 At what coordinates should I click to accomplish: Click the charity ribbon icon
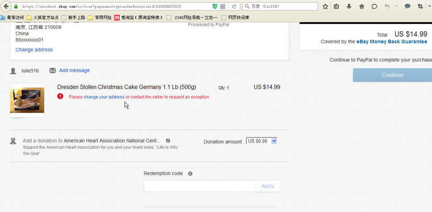coord(13,142)
